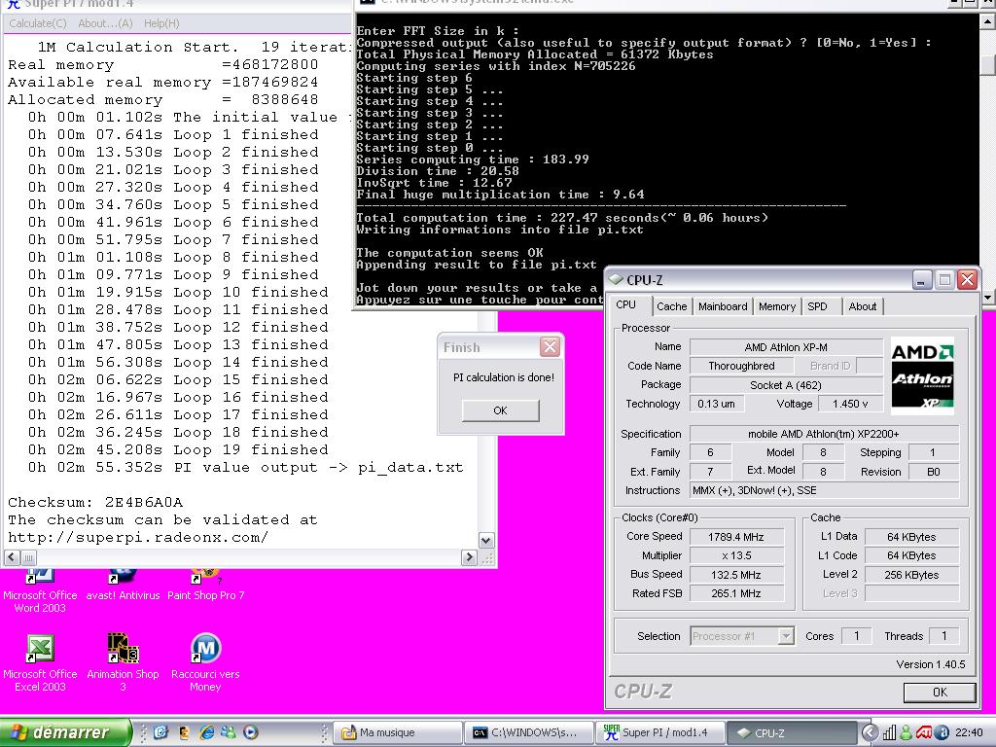Screen dimensions: 996x747
Task: Launch Internet Explorer from the quick launch bar
Action: click(x=206, y=732)
